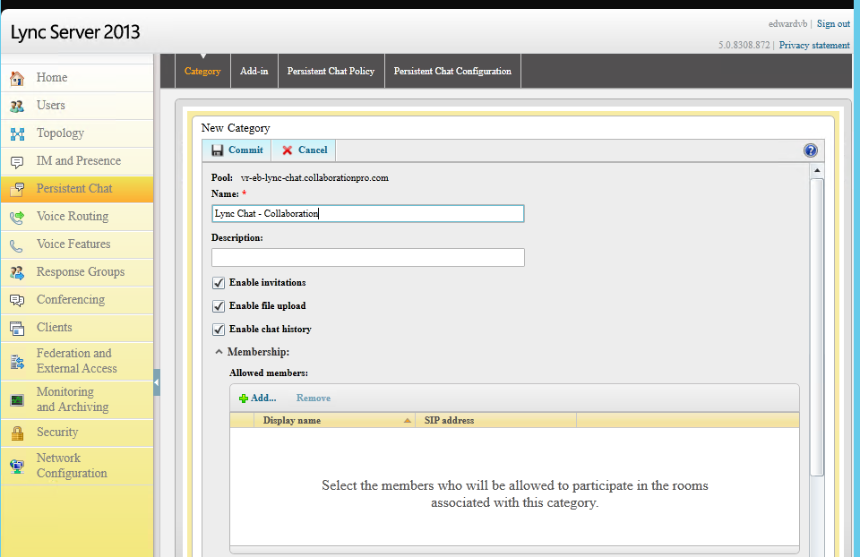
Task: Switch to the Persistent Chat Policy tab
Action: pos(331,72)
